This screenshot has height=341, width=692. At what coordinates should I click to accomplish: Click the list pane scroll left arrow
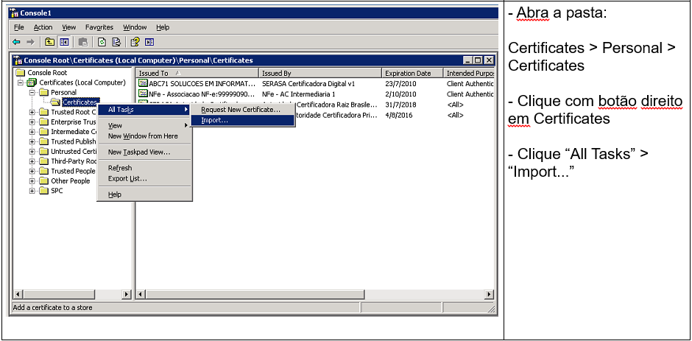tap(141, 294)
